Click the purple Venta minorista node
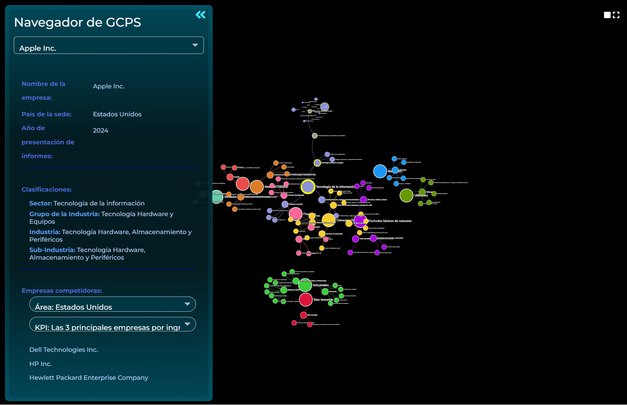The height and width of the screenshot is (405, 627). (355, 239)
